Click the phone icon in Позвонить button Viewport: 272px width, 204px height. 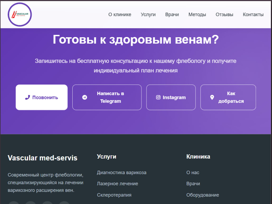click(x=27, y=97)
